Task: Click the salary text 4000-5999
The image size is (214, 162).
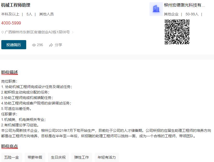Action: (x=11, y=23)
